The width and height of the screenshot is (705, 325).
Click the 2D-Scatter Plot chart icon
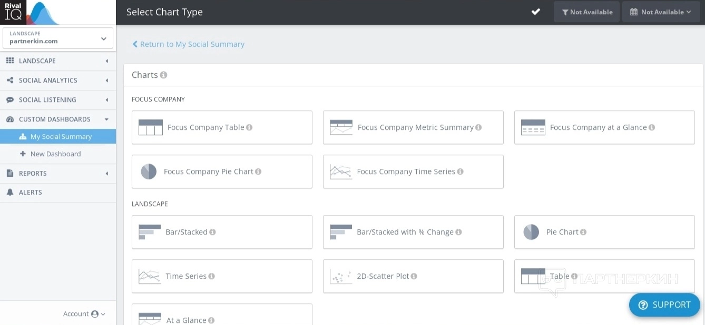tap(340, 276)
